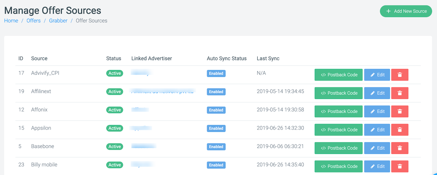This screenshot has height=175, width=437.
Task: Select last sync time 2019-06-26 14:35:40
Action: (280, 165)
